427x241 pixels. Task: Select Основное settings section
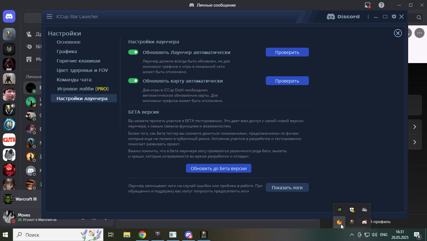pyautogui.click(x=68, y=42)
